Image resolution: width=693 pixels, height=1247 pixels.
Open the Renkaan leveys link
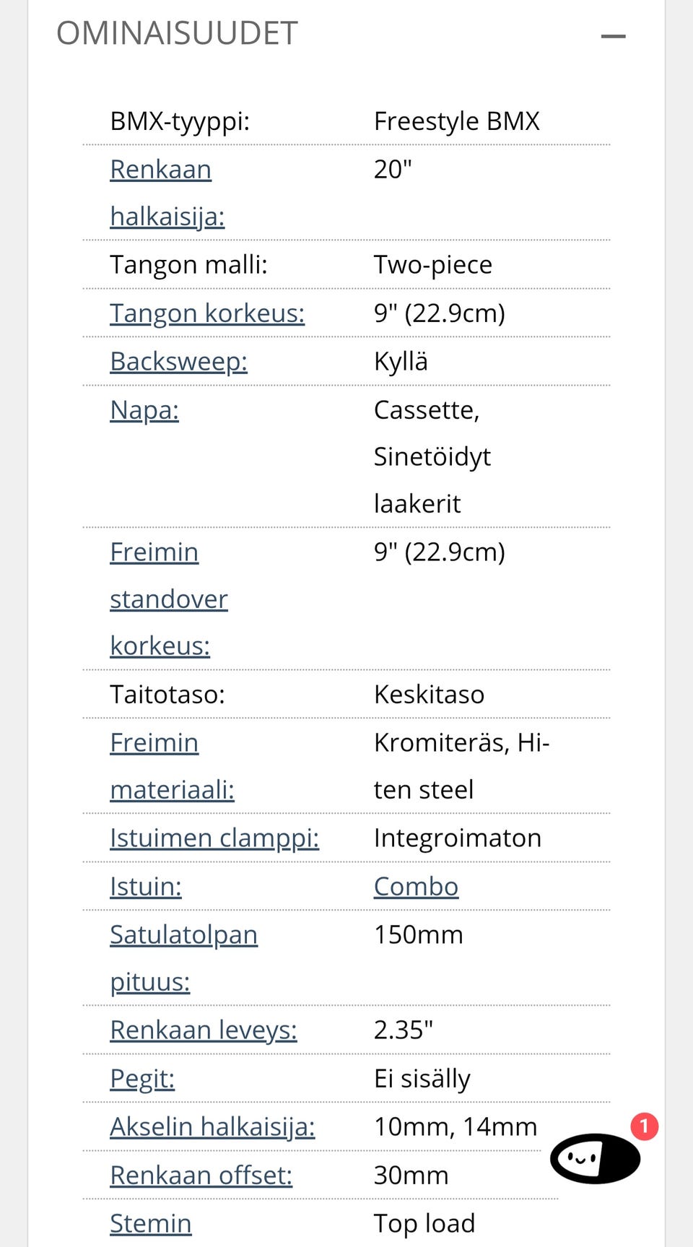click(204, 1030)
